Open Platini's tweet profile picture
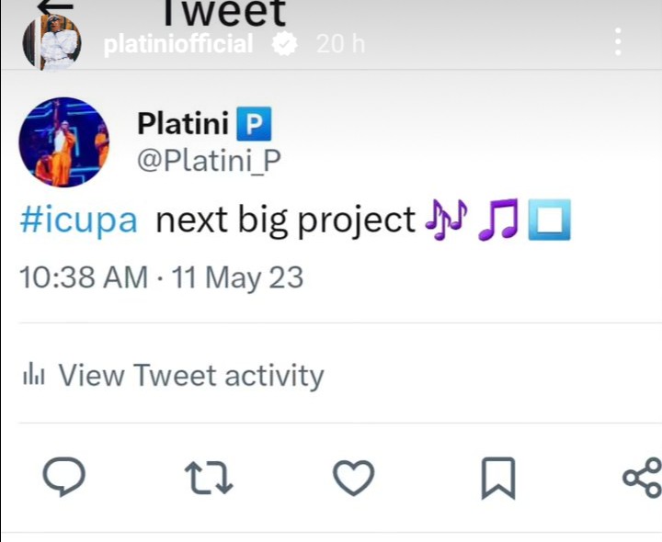 pos(63,141)
